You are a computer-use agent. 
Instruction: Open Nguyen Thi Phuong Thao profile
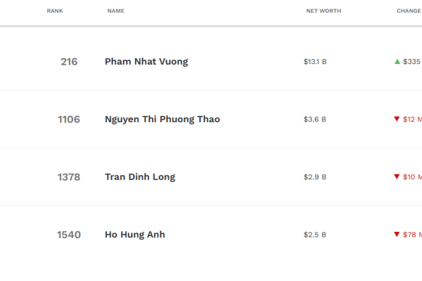click(162, 119)
